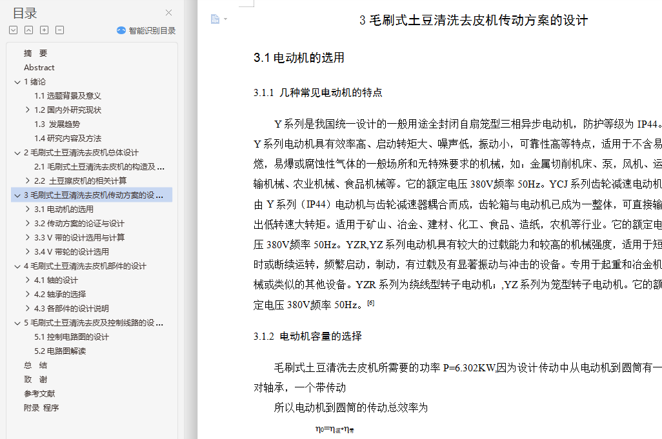The height and width of the screenshot is (439, 662).
Task: Jump to Abstract heading
Action: click(39, 68)
